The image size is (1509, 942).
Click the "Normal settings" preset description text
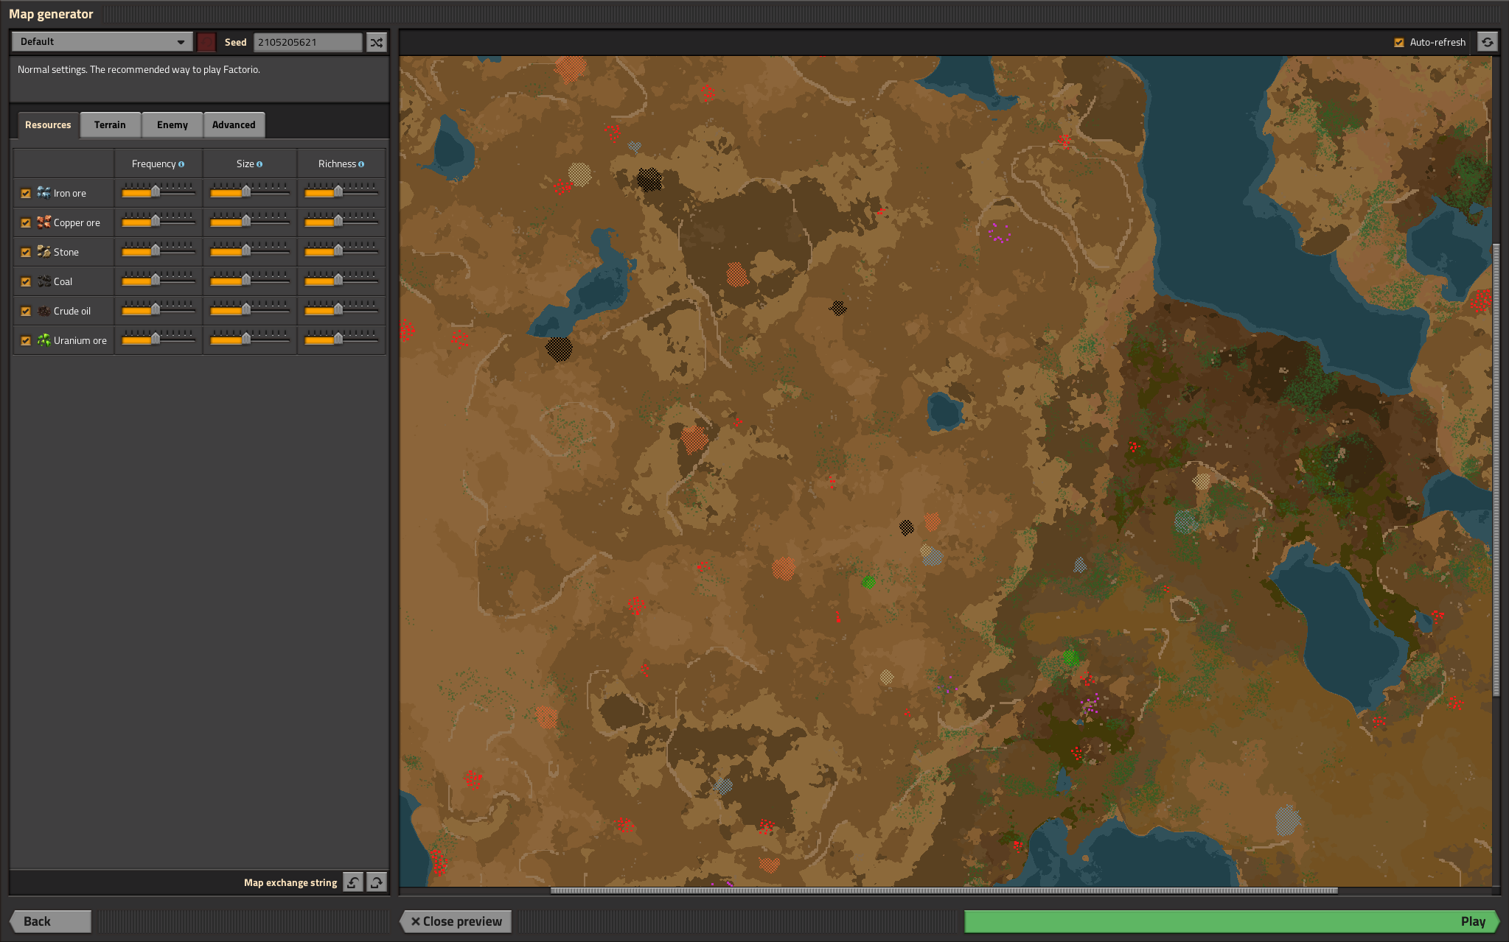click(139, 70)
